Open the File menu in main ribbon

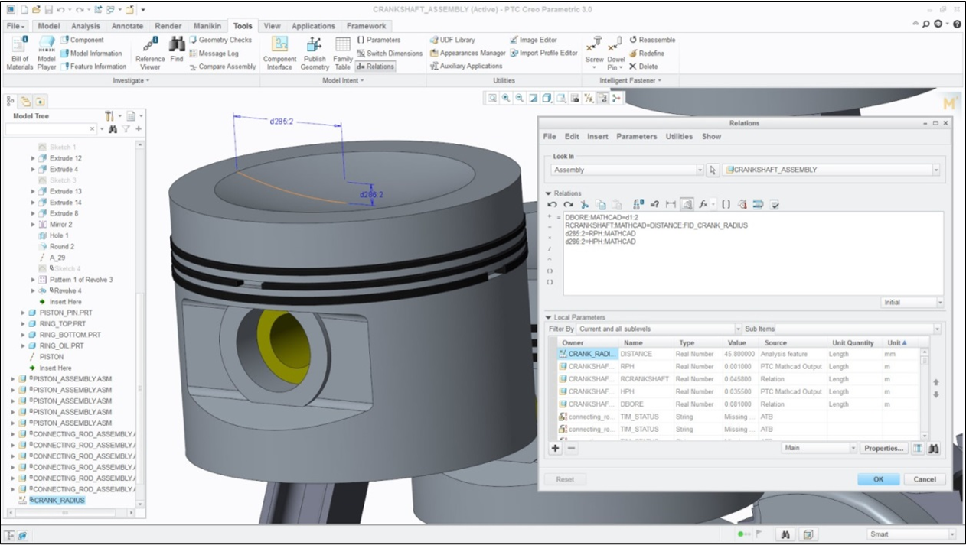point(15,26)
